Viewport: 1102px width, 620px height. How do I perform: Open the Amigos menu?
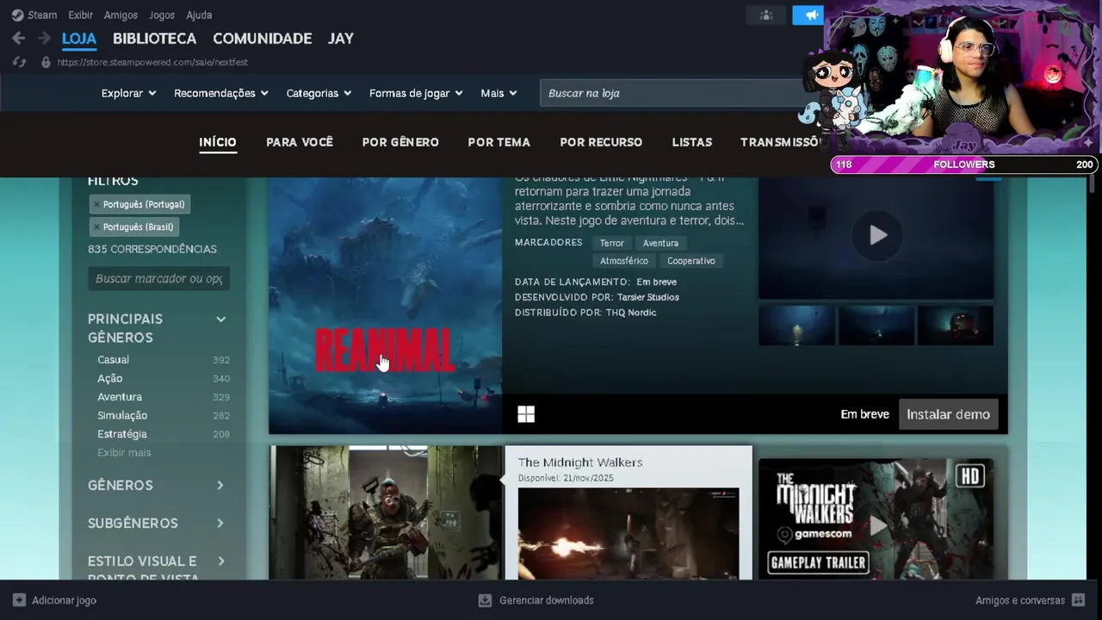click(x=121, y=15)
